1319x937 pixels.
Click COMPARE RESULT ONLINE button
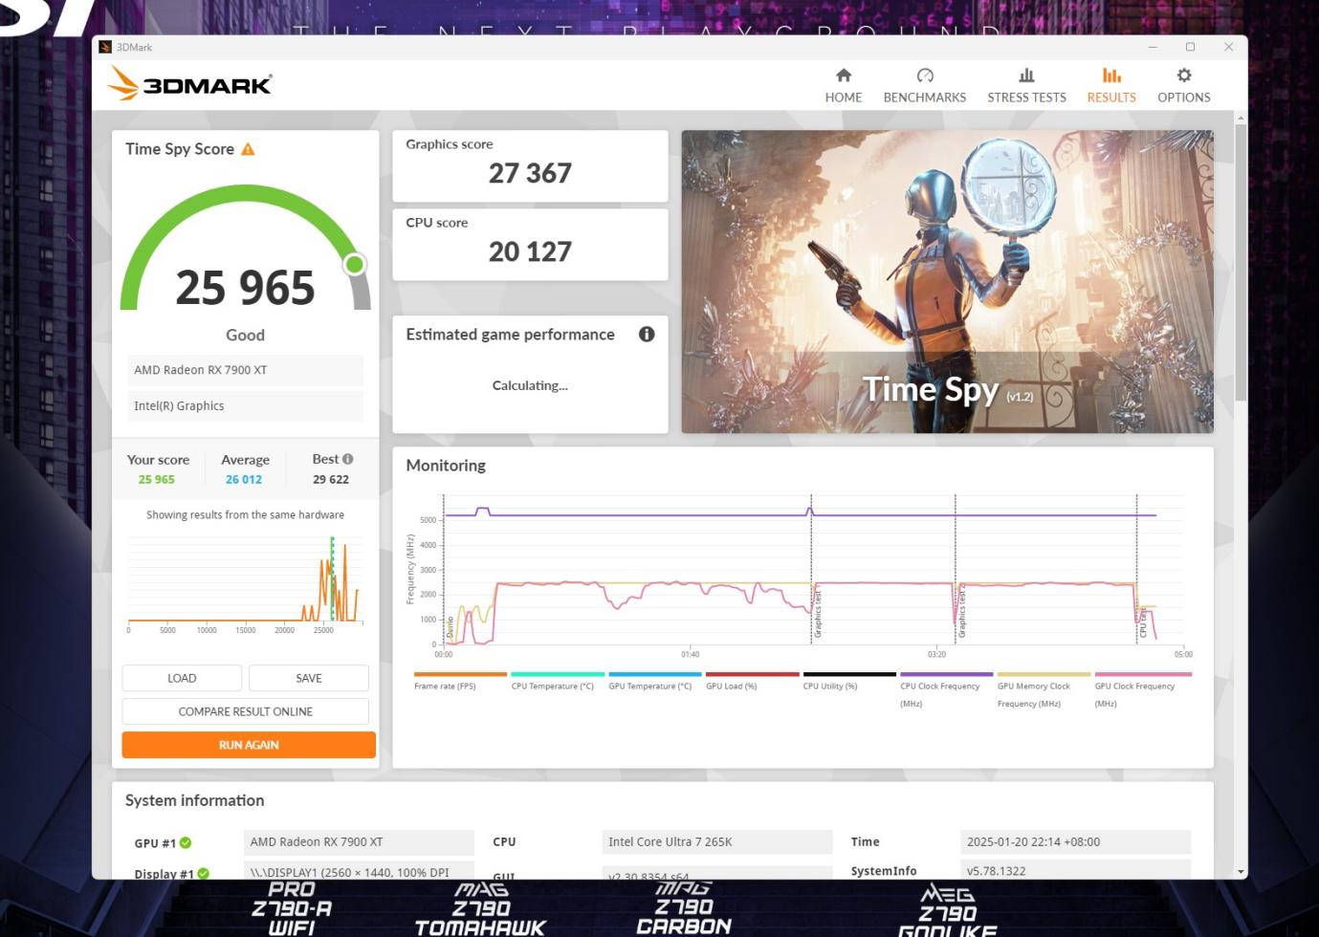click(246, 711)
